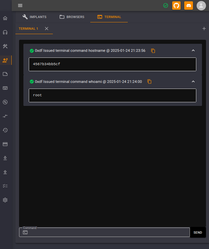209x249 pixels.
Task: Open the download icon in the sidebar
Action: 5,158
